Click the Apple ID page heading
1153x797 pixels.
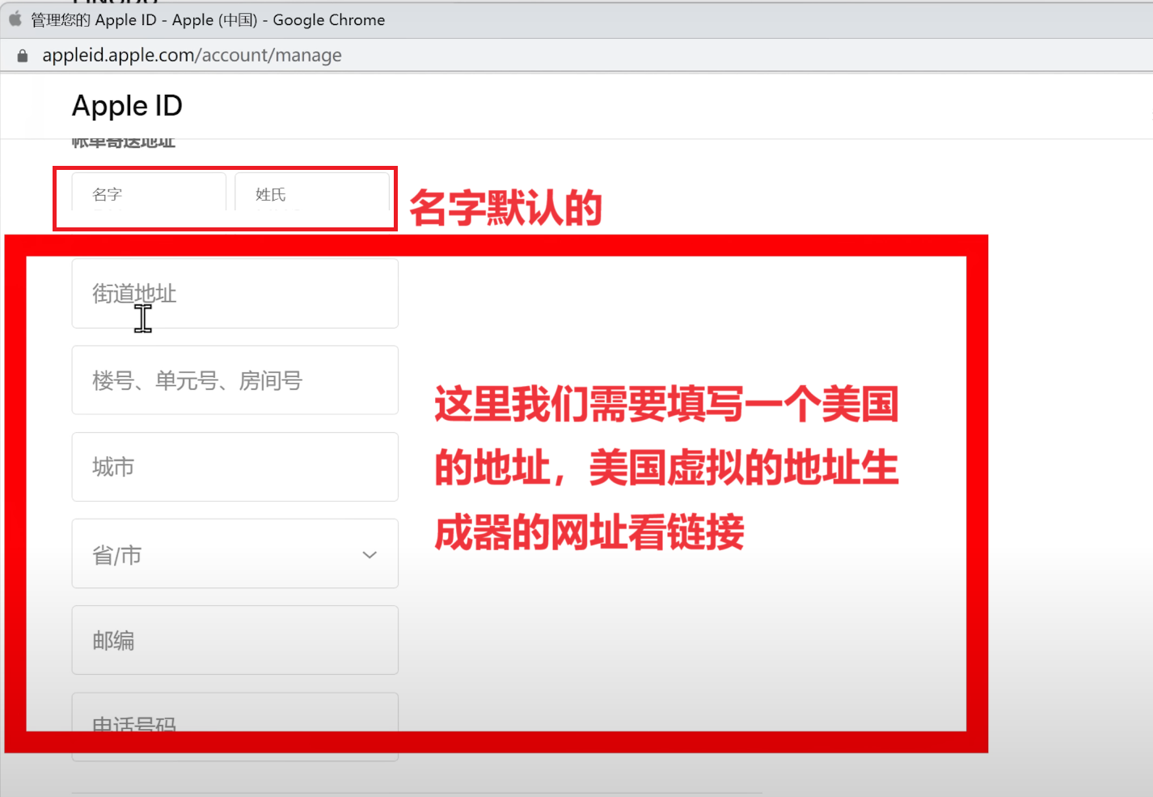pos(127,106)
